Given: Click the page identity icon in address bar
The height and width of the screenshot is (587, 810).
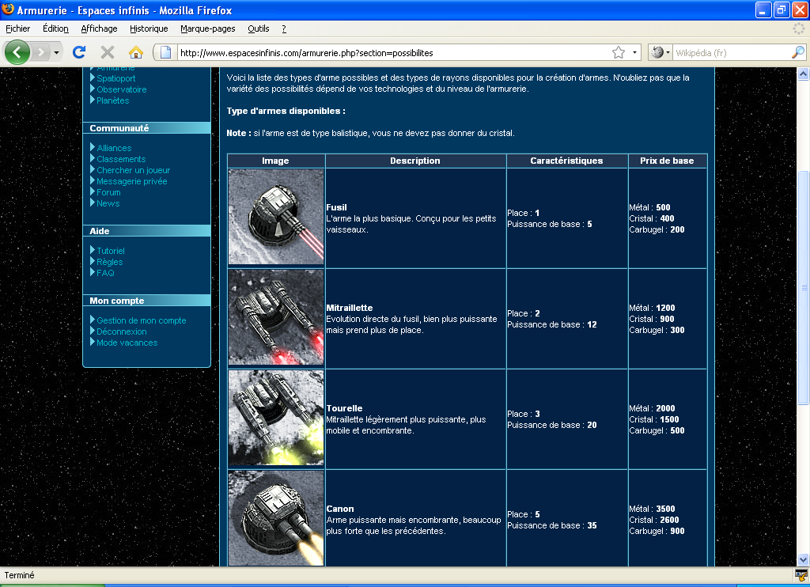Looking at the screenshot, I should pyautogui.click(x=165, y=52).
